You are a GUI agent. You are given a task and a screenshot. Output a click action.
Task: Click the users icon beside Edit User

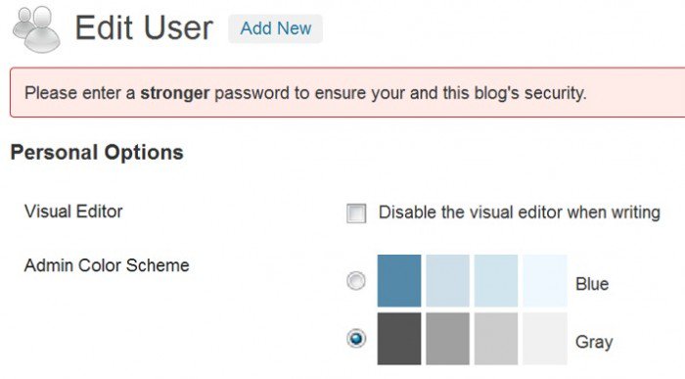36,29
